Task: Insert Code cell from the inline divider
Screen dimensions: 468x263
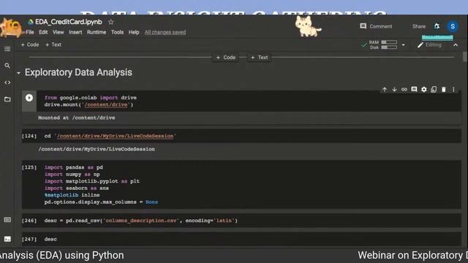Action: [226, 57]
